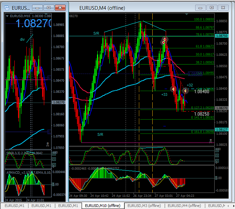Click the gray 1.08270 tag on M10 price axis
This screenshot has height=209, width=235.
[59, 102]
